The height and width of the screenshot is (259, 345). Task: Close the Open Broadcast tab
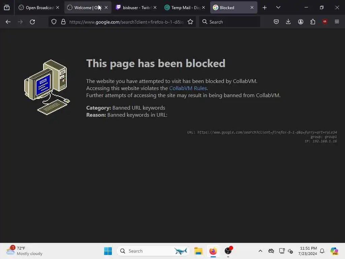pos(58,8)
